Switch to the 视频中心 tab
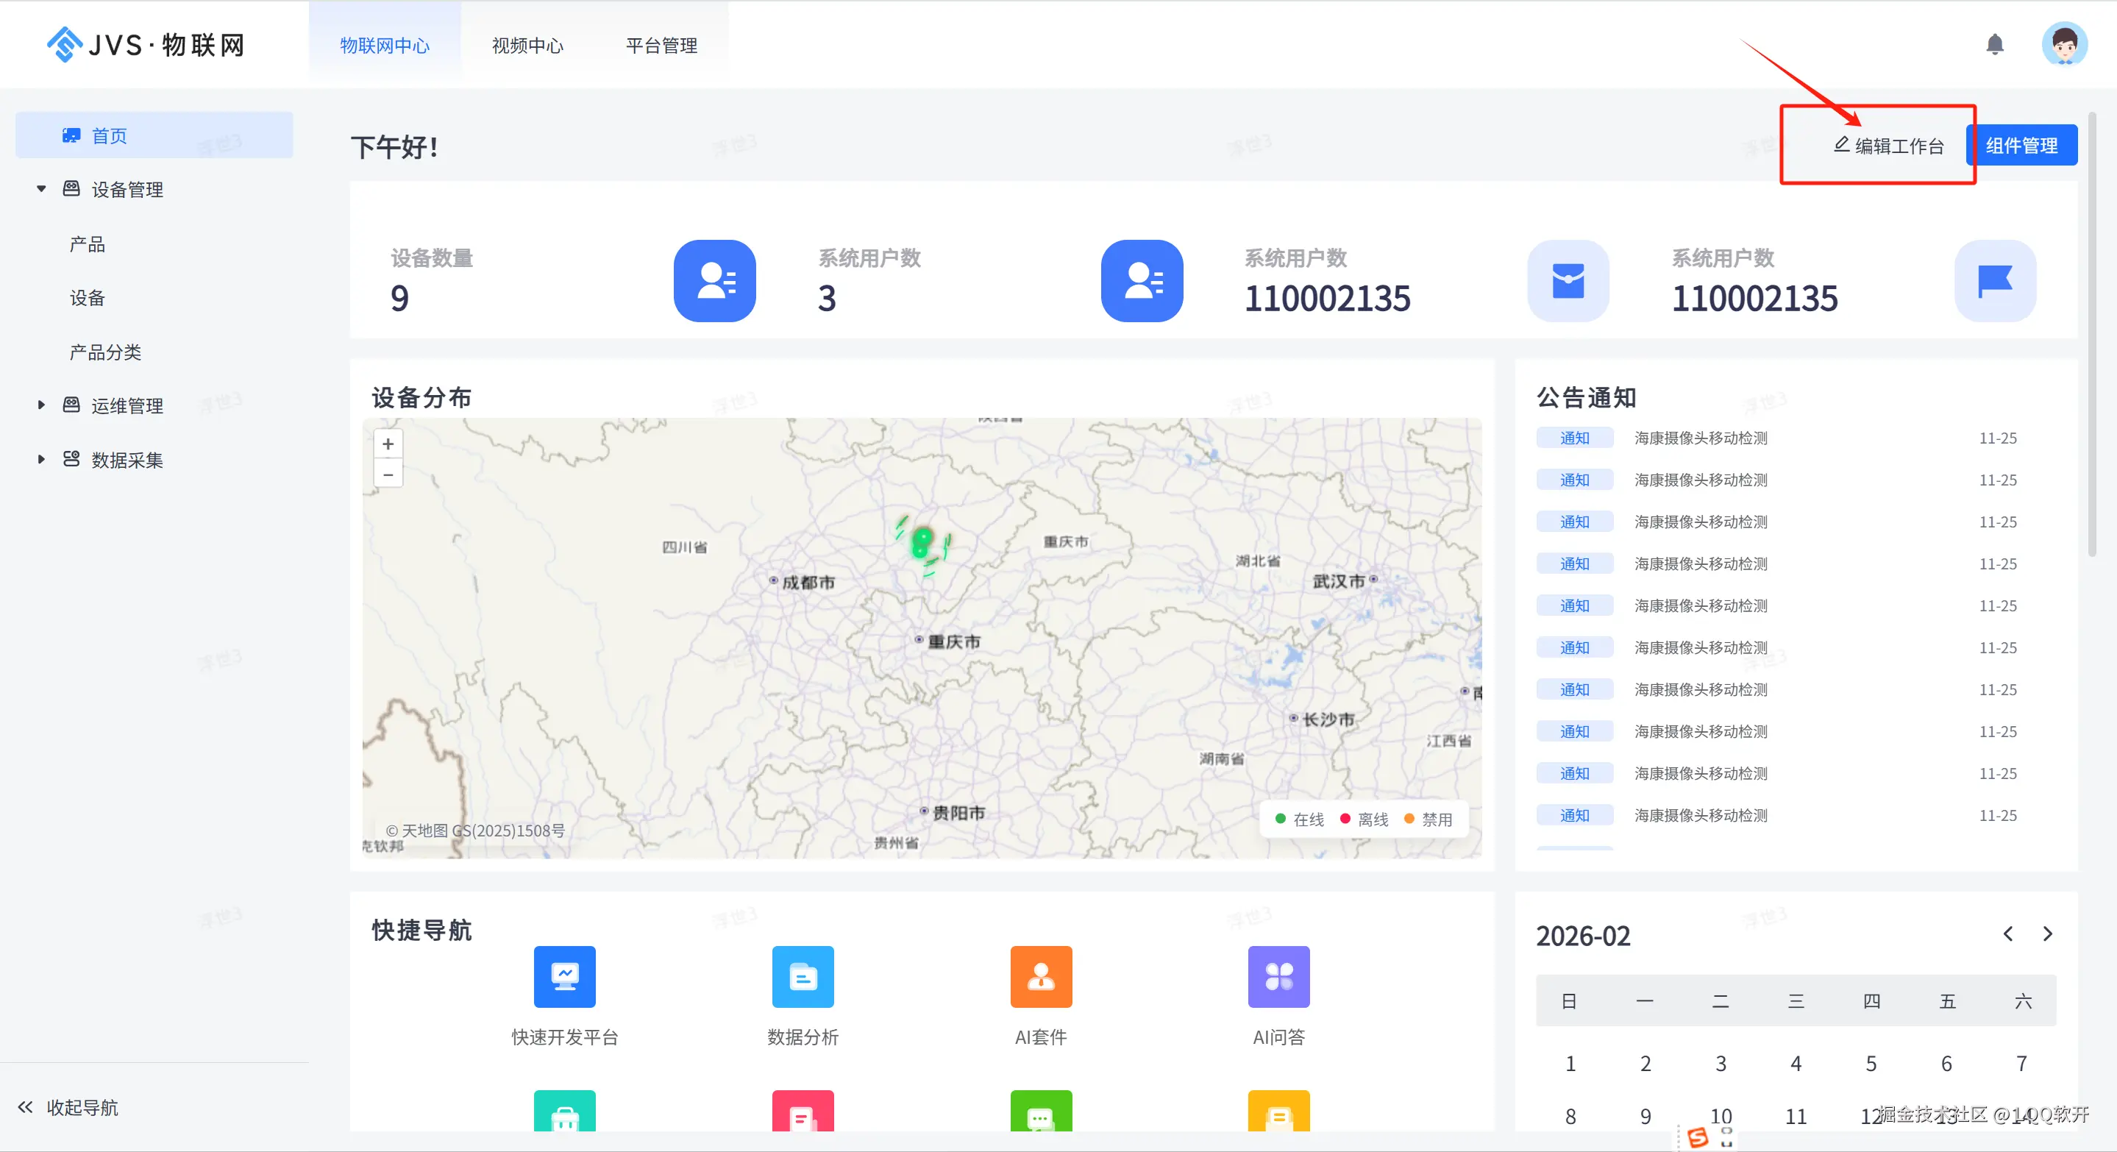2117x1152 pixels. [x=527, y=46]
